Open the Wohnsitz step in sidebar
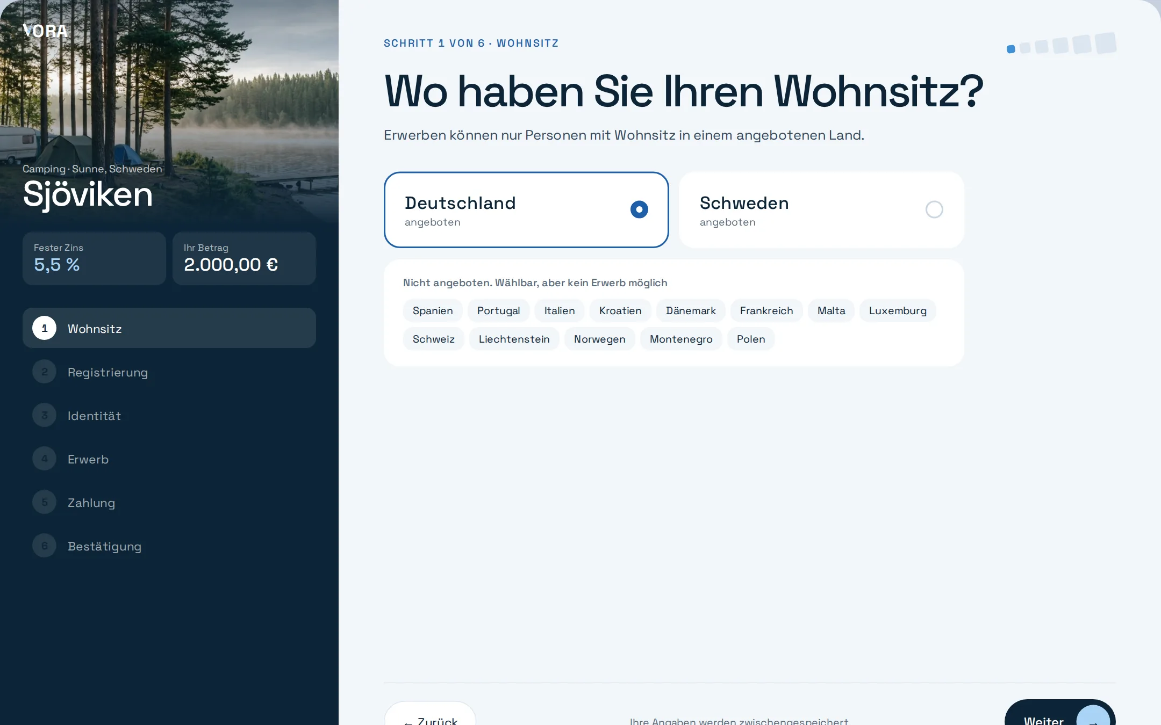Image resolution: width=1161 pixels, height=725 pixels. pyautogui.click(x=169, y=328)
